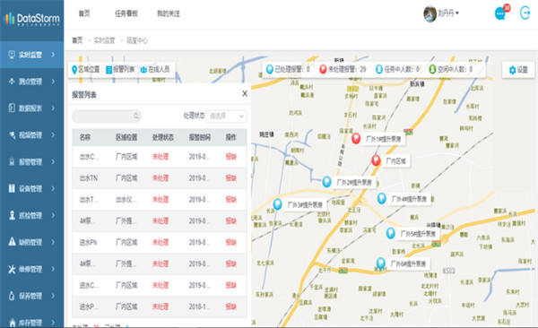Open the 报警管理 sidebar icon
The height and width of the screenshot is (328, 538).
12,161
